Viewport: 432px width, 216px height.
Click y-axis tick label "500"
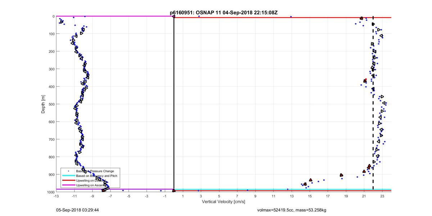pos(51,104)
